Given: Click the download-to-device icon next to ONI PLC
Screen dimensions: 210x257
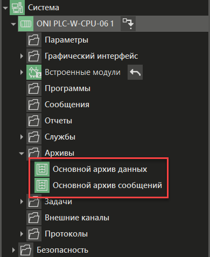Looking at the screenshot, I should pos(128,24).
